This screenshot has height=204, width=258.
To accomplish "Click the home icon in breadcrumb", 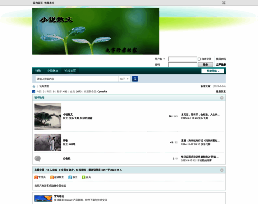I will (34, 86).
